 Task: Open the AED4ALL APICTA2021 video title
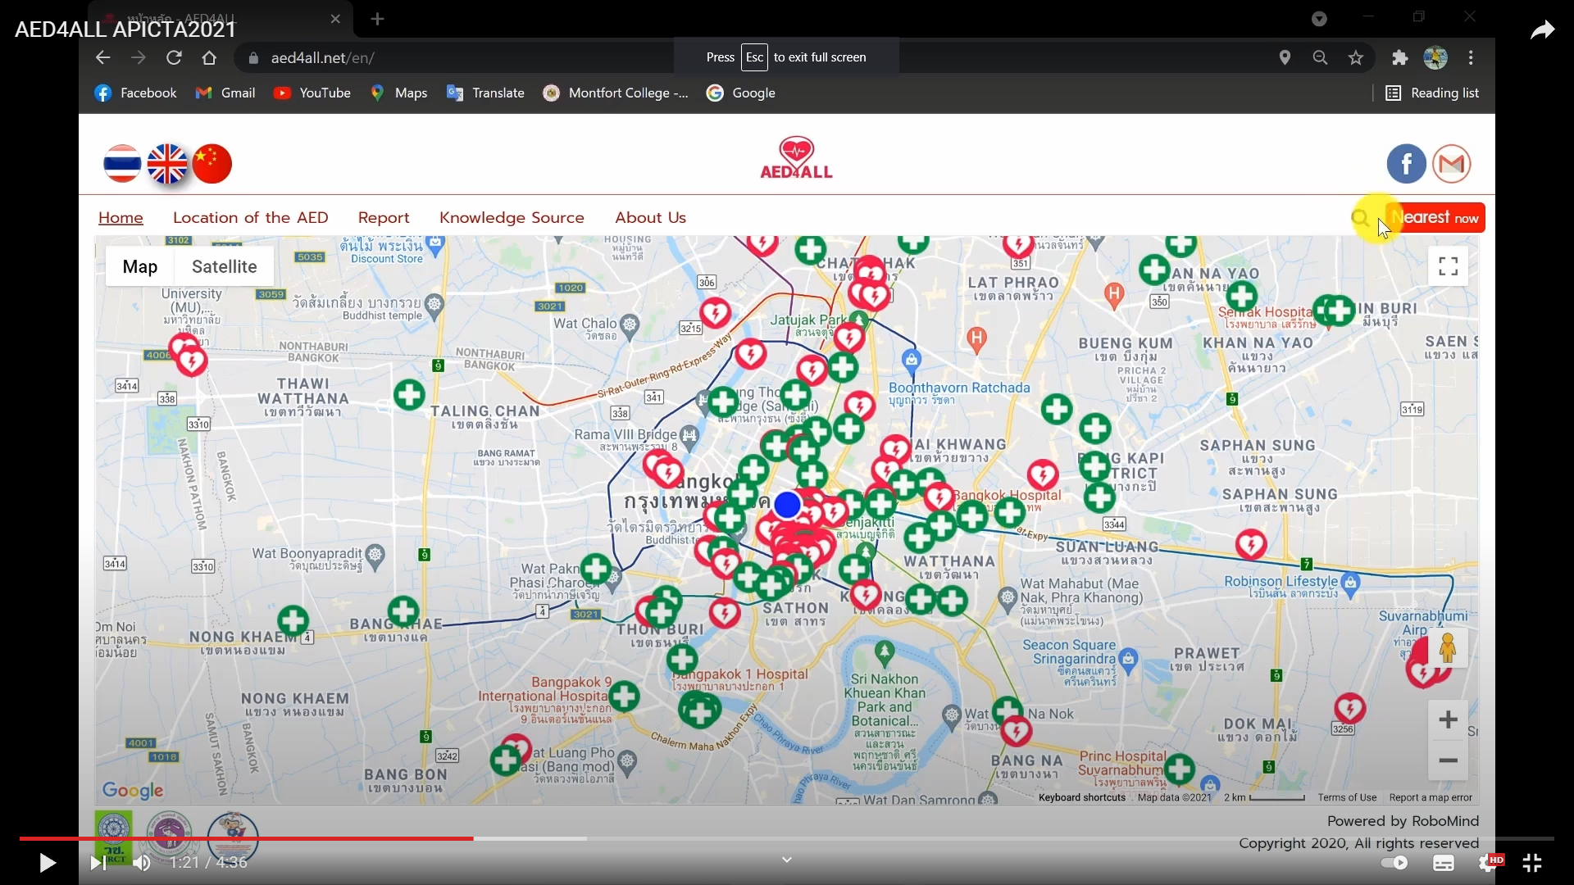point(125,29)
